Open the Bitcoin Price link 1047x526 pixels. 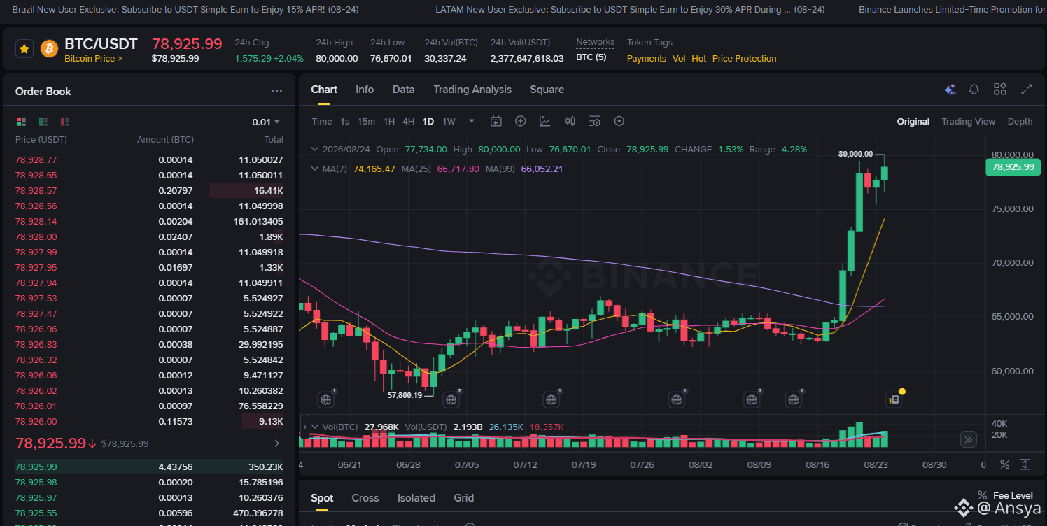(x=93, y=59)
